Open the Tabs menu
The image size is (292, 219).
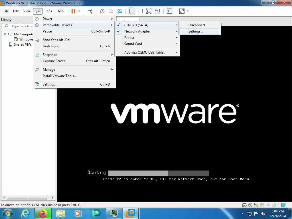(x=48, y=11)
